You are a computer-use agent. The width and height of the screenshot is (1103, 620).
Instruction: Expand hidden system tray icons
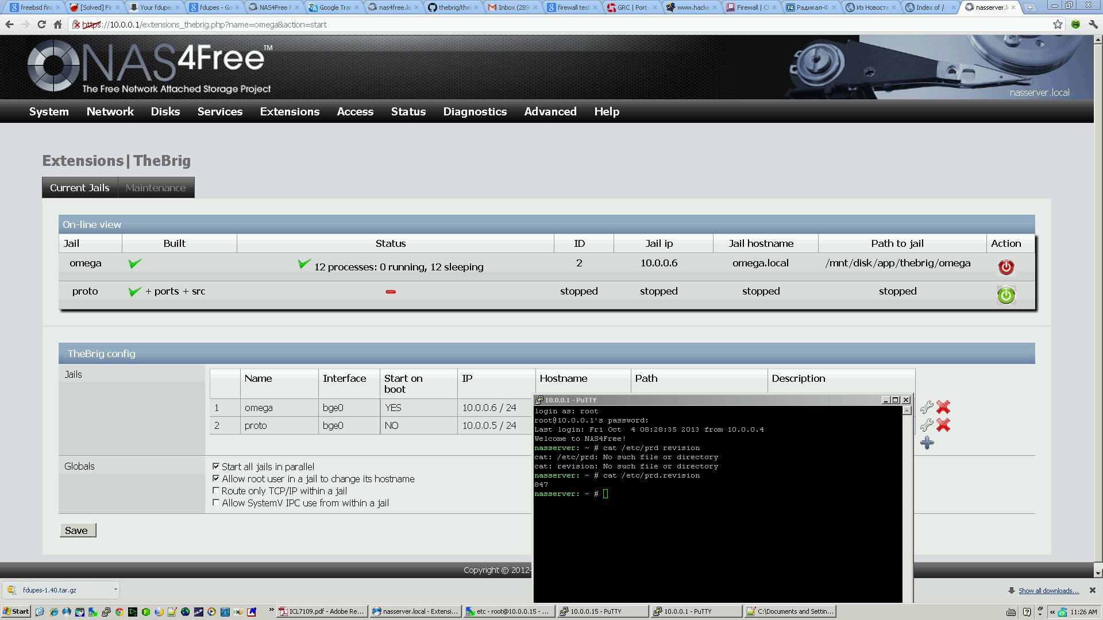point(1052,612)
